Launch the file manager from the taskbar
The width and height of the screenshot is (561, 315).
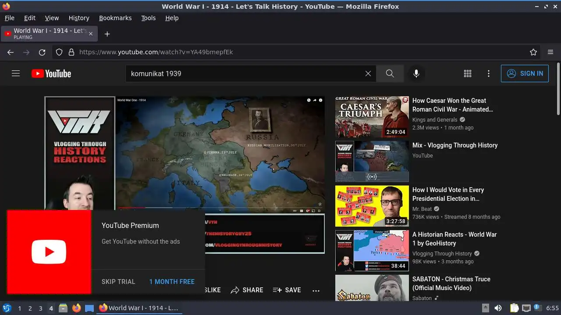coord(63,308)
